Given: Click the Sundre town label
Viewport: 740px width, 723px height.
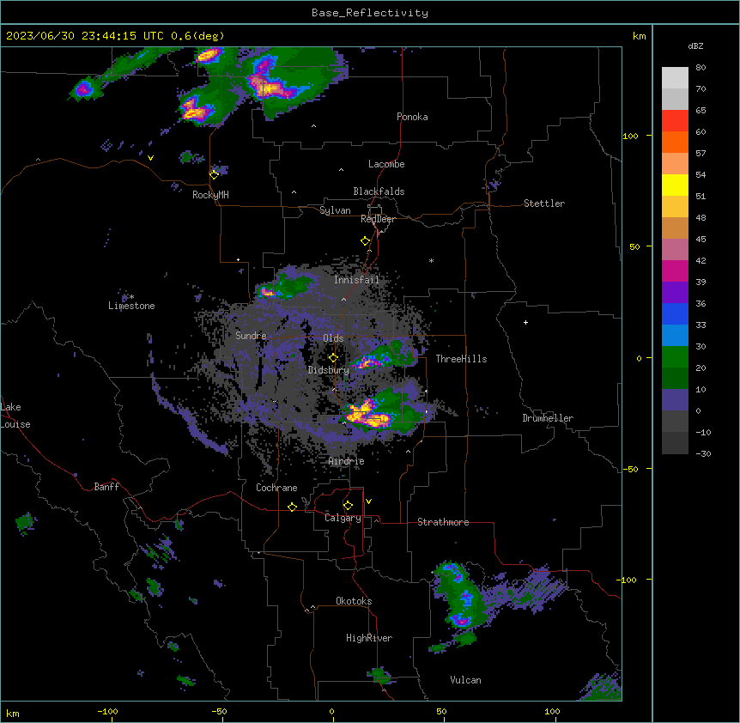Looking at the screenshot, I should point(251,336).
